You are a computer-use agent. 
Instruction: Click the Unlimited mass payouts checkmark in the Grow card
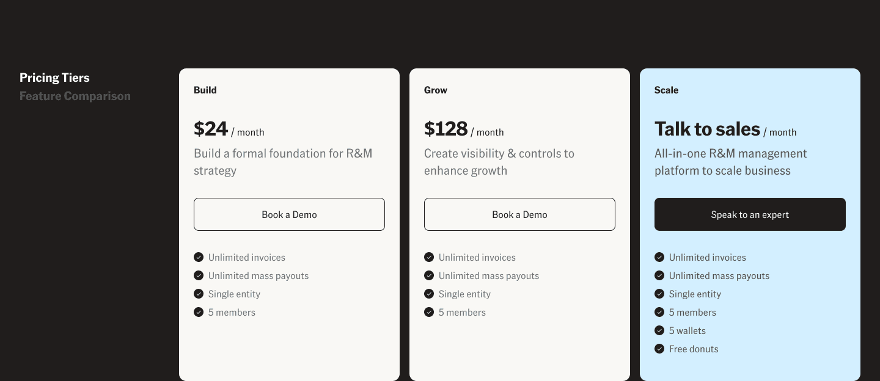click(x=429, y=275)
